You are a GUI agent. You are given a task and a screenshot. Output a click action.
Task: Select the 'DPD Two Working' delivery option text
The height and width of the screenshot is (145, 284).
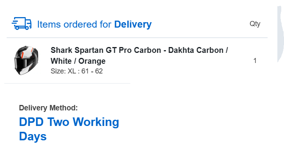point(69,122)
